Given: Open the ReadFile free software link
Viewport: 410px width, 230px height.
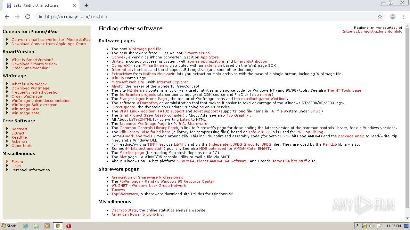Looking at the screenshot, I should pos(19,137).
